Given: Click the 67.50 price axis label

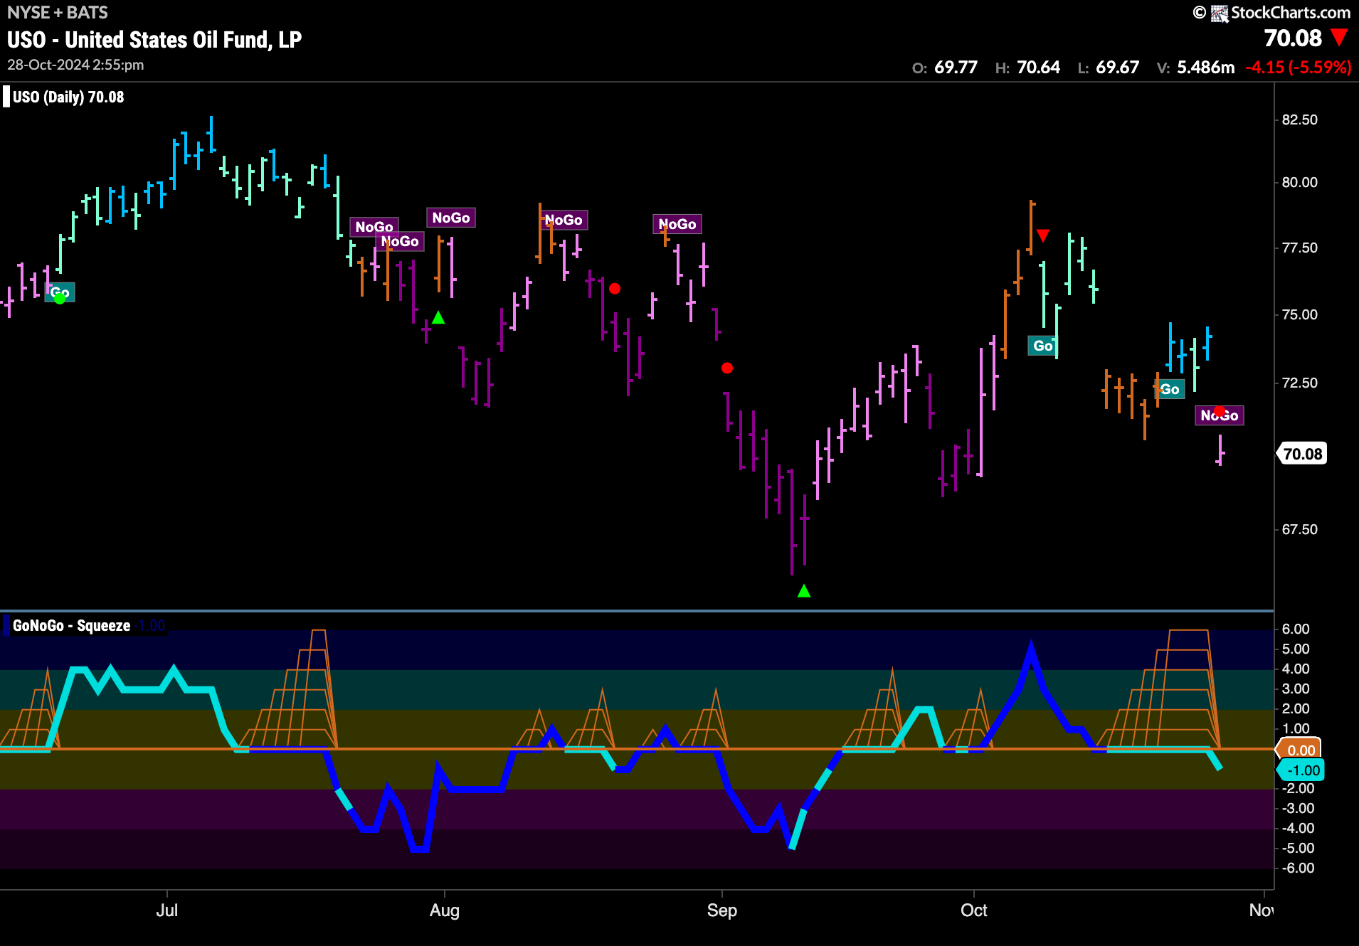Looking at the screenshot, I should pyautogui.click(x=1299, y=529).
